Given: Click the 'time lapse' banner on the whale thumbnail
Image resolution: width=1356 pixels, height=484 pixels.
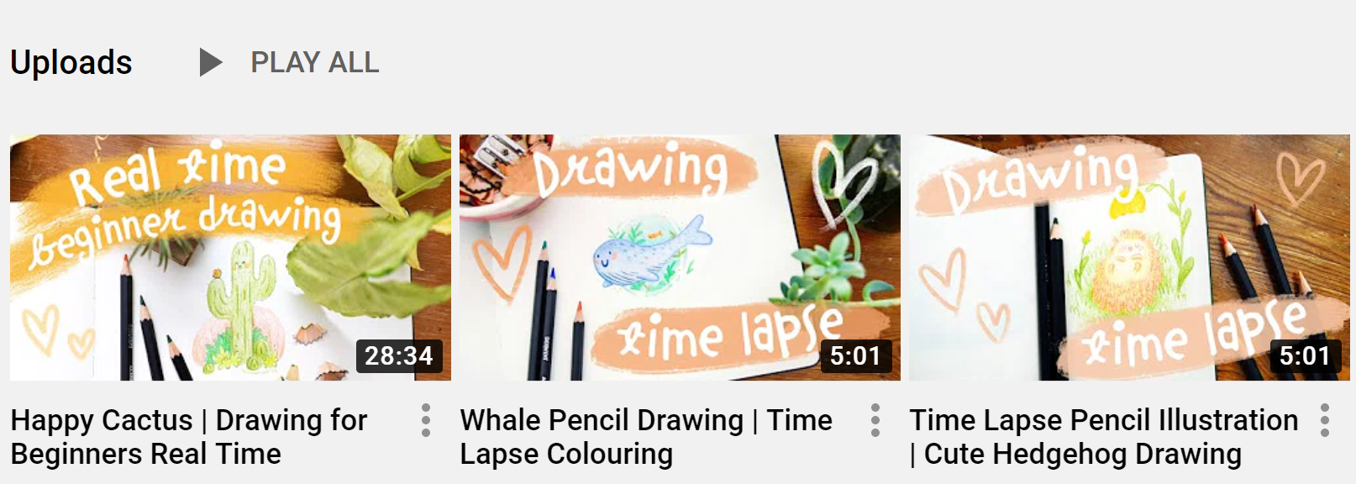Looking at the screenshot, I should point(733,334).
